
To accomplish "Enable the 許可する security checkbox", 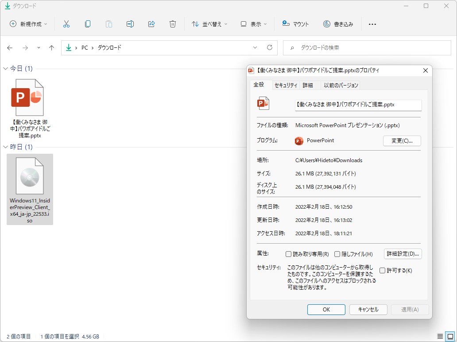I will (x=382, y=270).
